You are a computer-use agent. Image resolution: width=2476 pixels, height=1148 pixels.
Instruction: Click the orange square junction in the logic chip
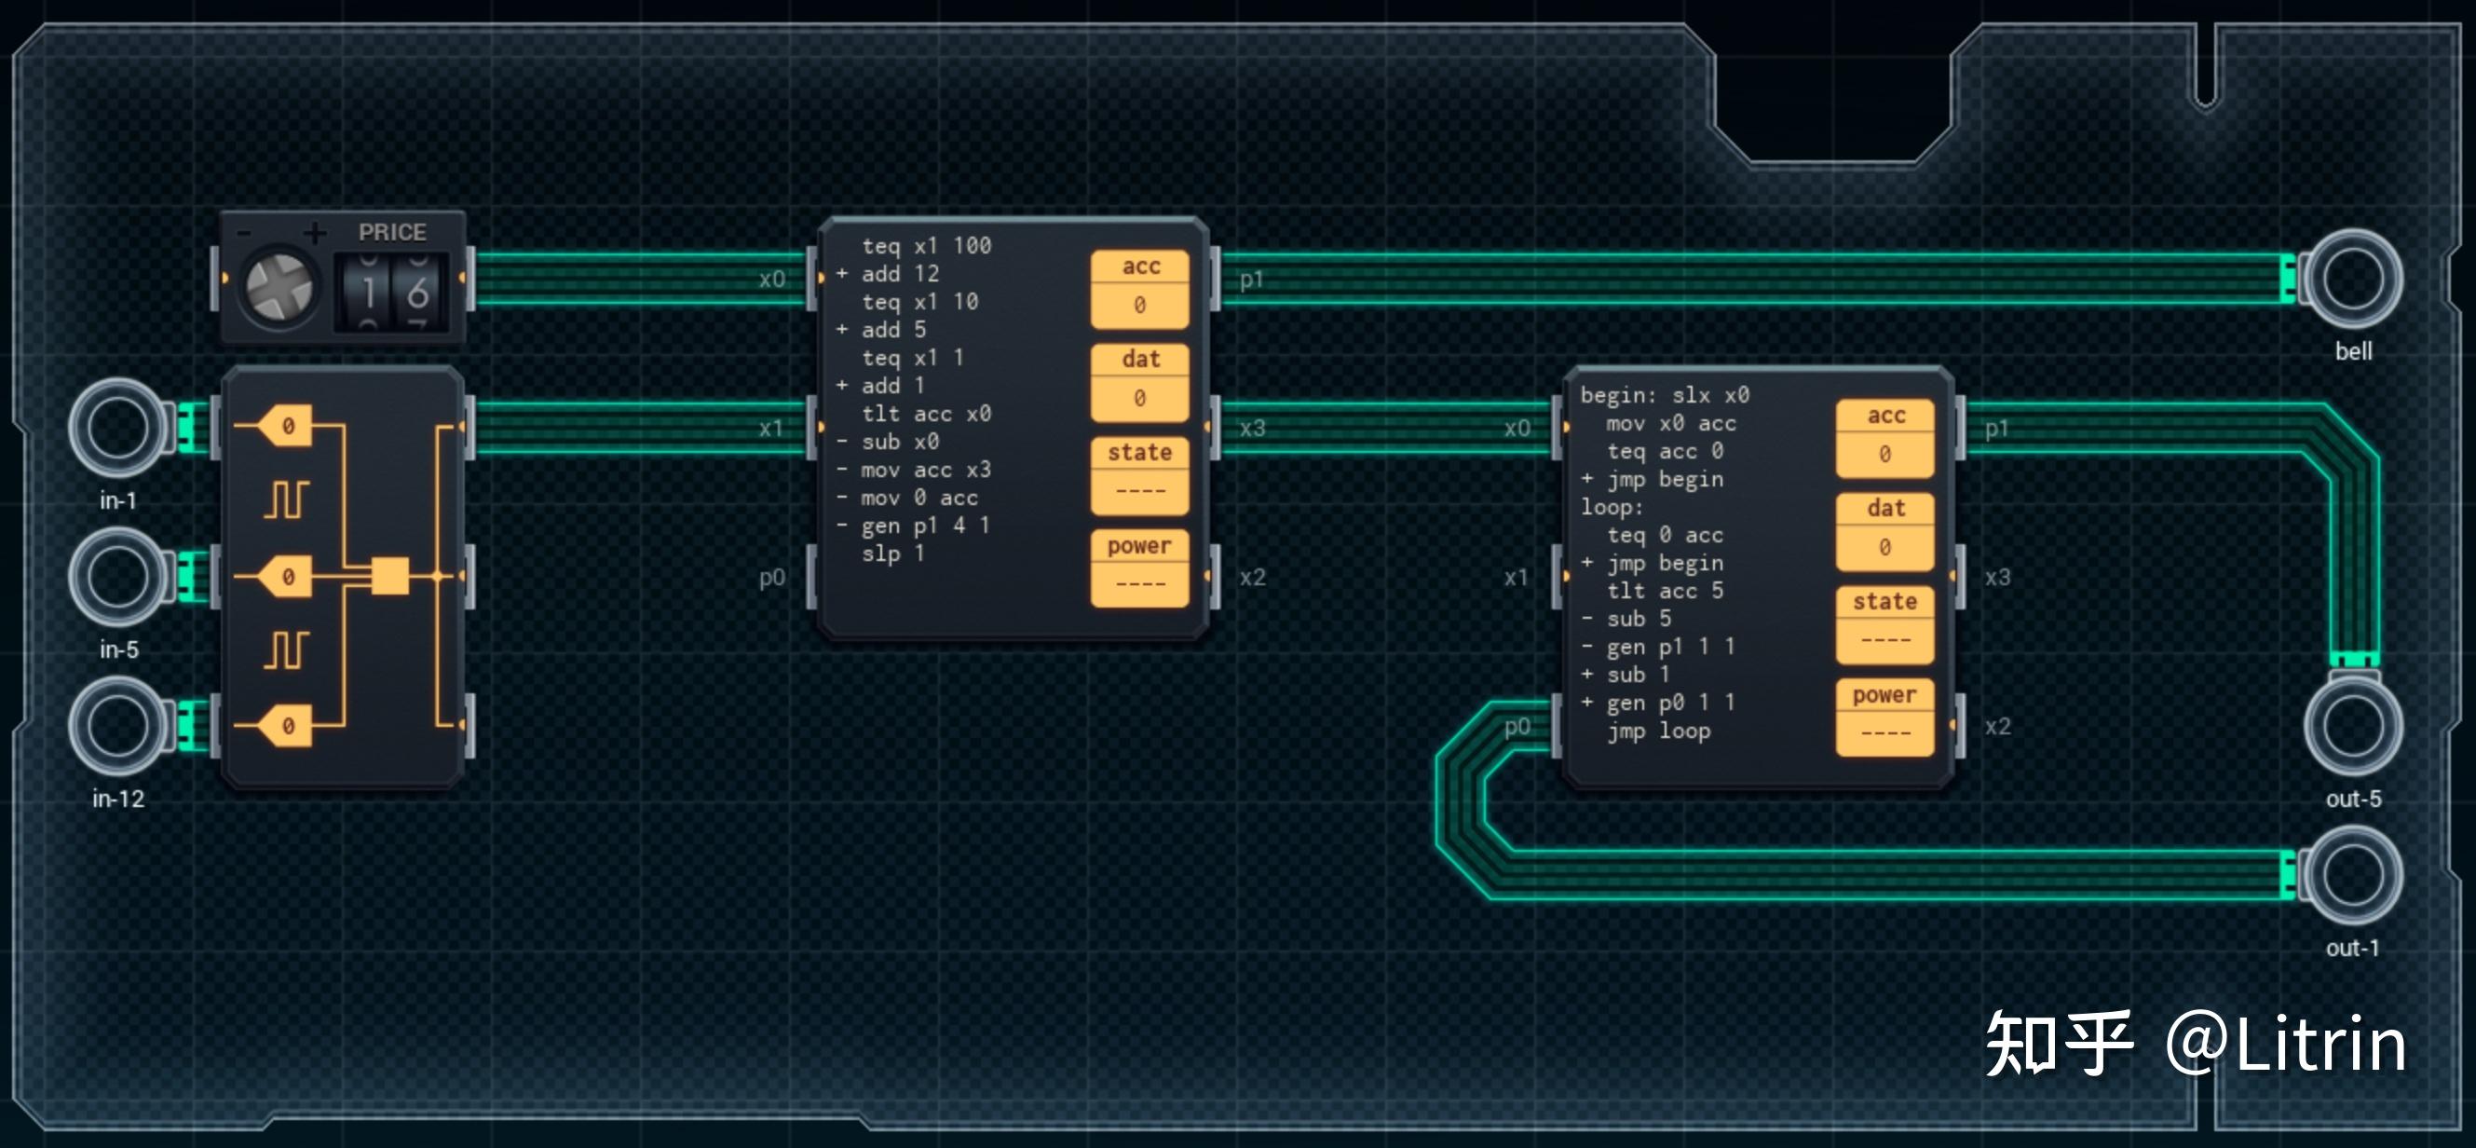pos(390,577)
